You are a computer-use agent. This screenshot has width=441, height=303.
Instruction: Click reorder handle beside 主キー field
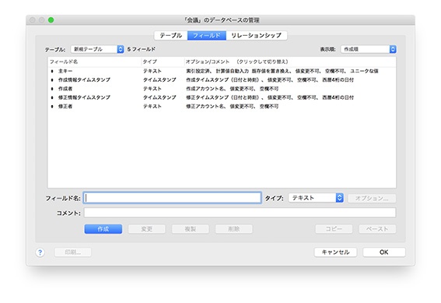point(52,71)
